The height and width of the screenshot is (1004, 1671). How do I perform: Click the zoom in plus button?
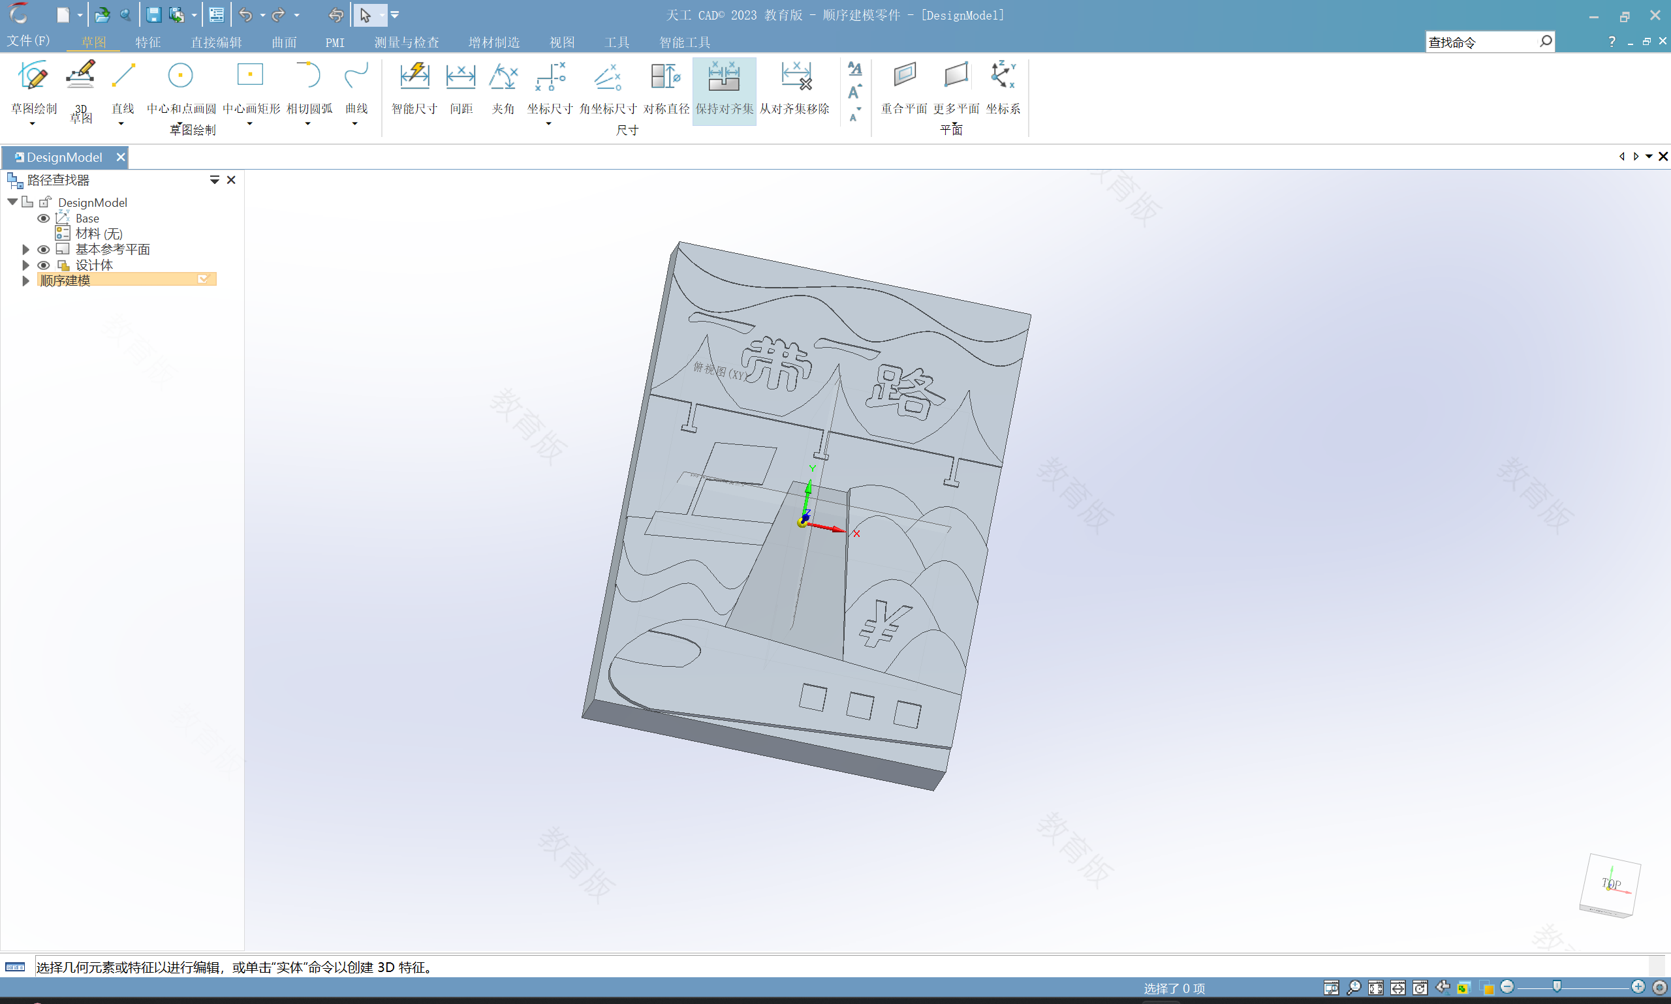[1638, 987]
